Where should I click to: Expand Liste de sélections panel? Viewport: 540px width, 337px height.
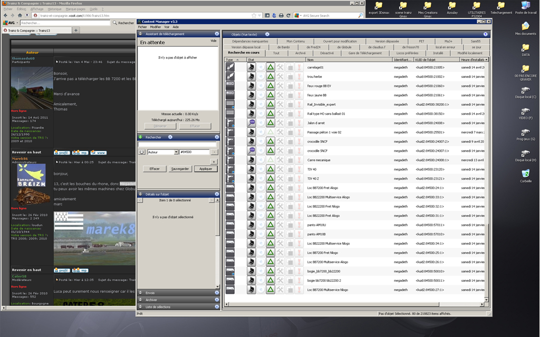(x=217, y=307)
